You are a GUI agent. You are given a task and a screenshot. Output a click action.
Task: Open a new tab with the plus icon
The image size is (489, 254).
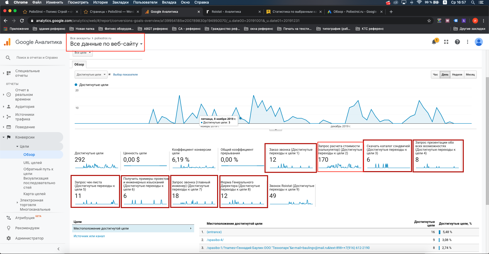pos(391,12)
